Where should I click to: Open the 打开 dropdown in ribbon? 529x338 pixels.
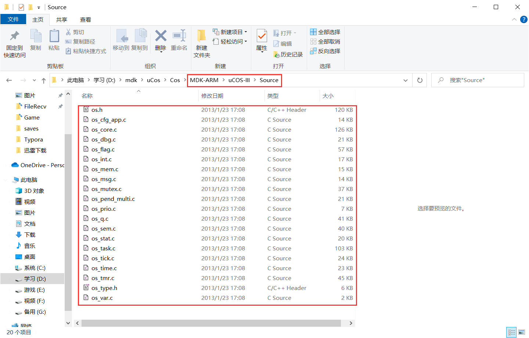point(285,33)
